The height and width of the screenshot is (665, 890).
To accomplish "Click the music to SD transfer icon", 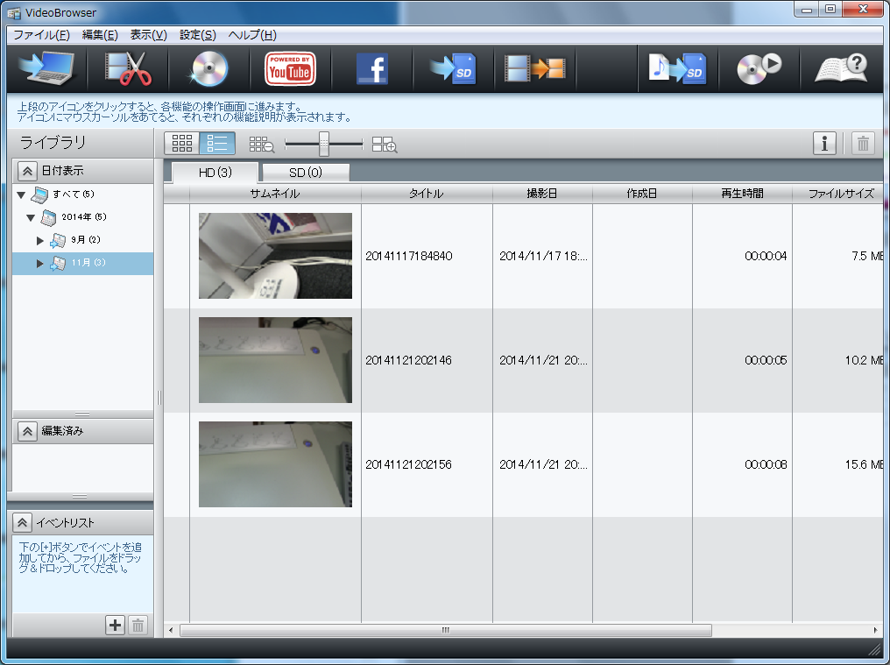I will coord(677,68).
